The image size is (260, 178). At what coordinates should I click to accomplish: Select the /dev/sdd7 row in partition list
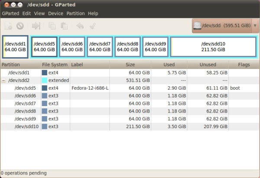click(130, 104)
